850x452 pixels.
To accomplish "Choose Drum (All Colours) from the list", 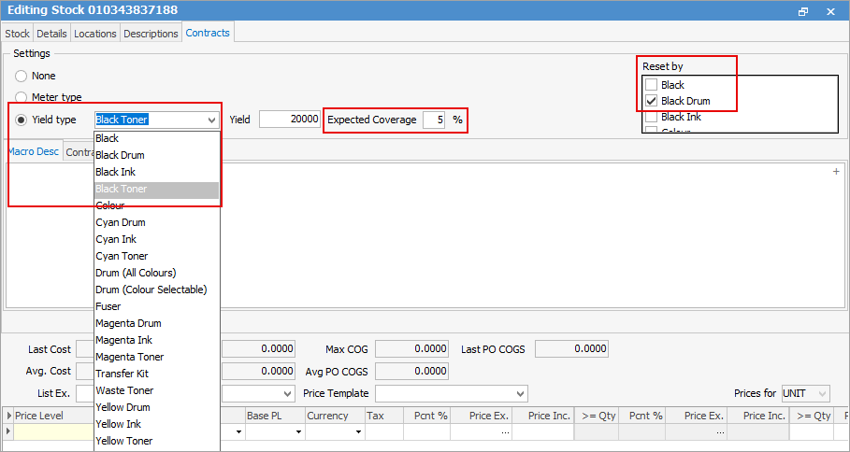I will point(157,273).
